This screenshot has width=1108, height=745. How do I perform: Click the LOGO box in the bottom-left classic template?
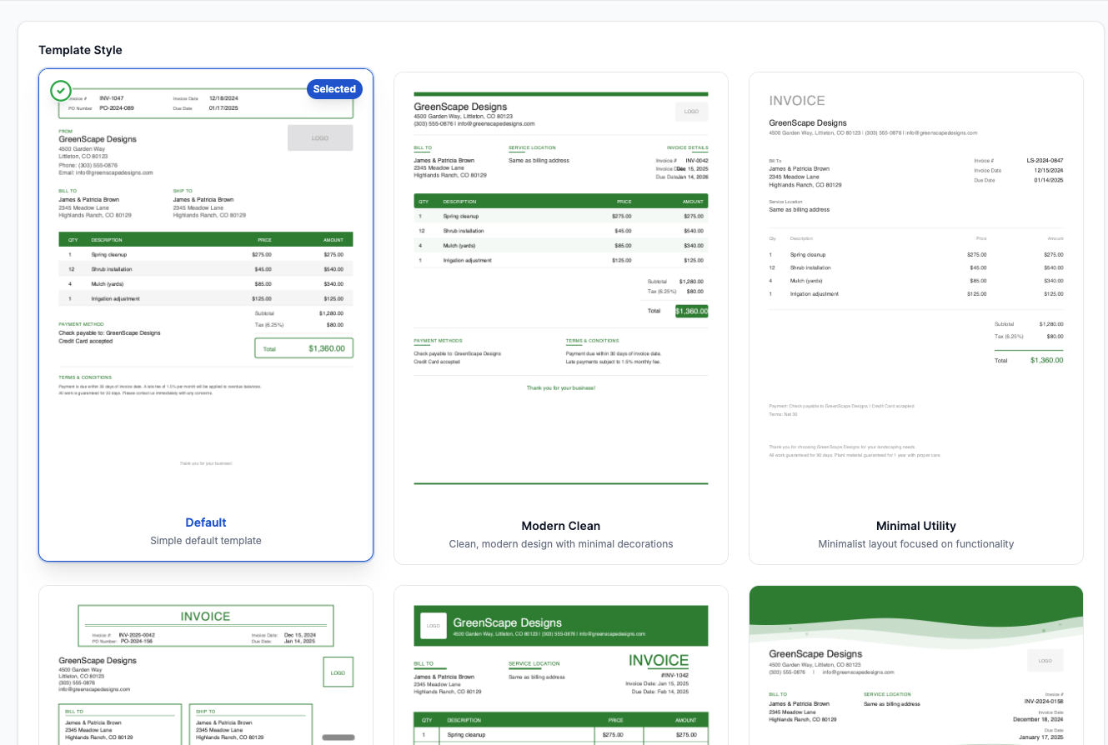338,672
